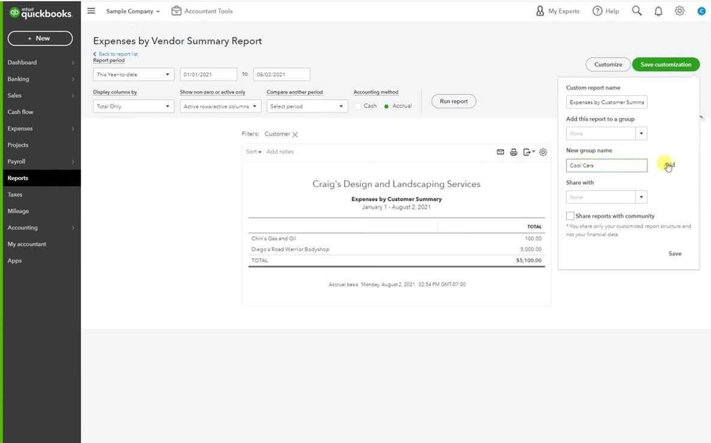Click the New group name field
The image size is (711, 443).
[x=607, y=166]
